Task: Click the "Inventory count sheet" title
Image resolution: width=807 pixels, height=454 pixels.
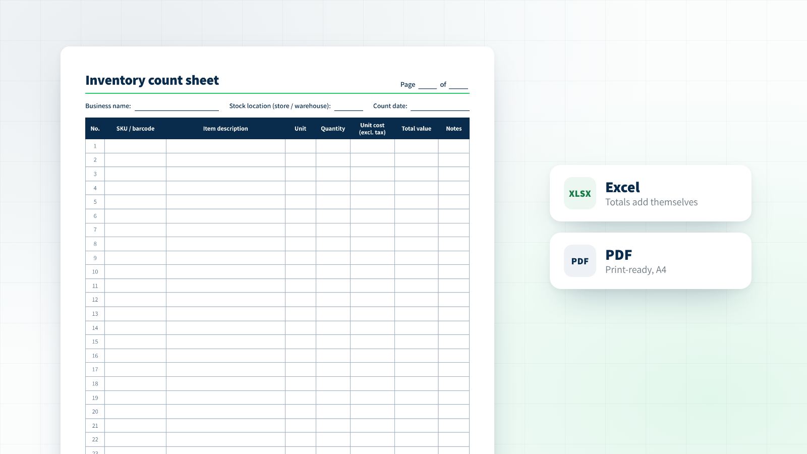Action: click(152, 80)
